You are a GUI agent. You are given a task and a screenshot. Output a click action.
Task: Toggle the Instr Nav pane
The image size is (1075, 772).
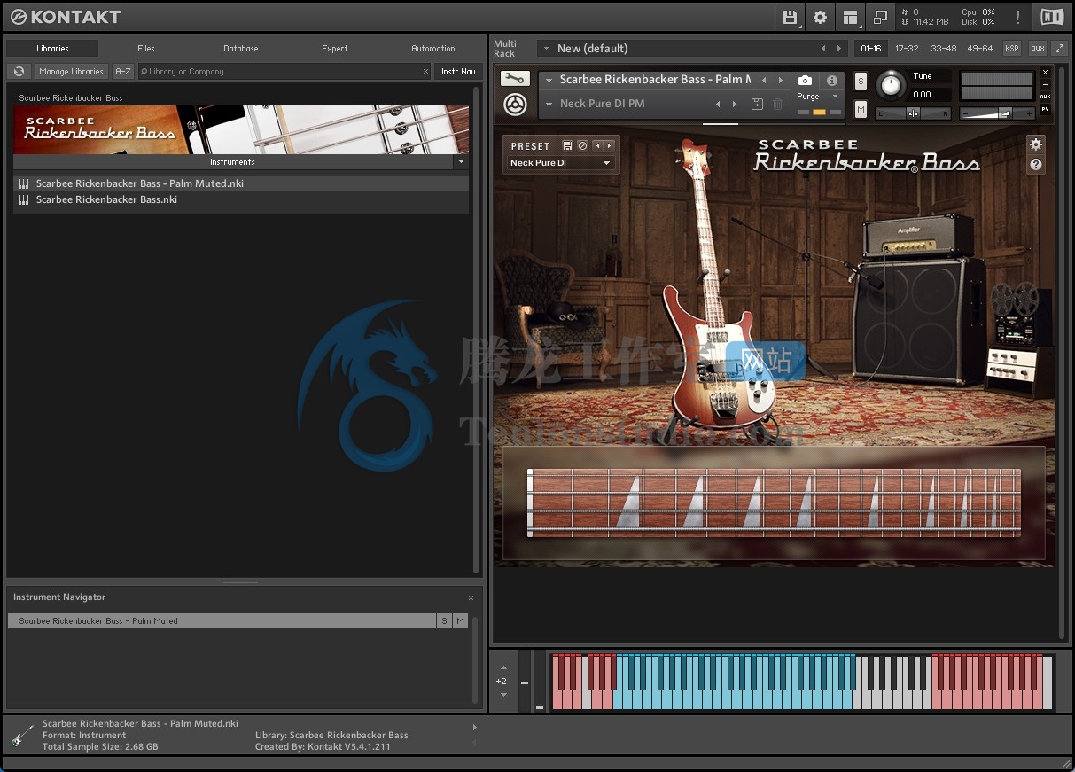click(457, 72)
